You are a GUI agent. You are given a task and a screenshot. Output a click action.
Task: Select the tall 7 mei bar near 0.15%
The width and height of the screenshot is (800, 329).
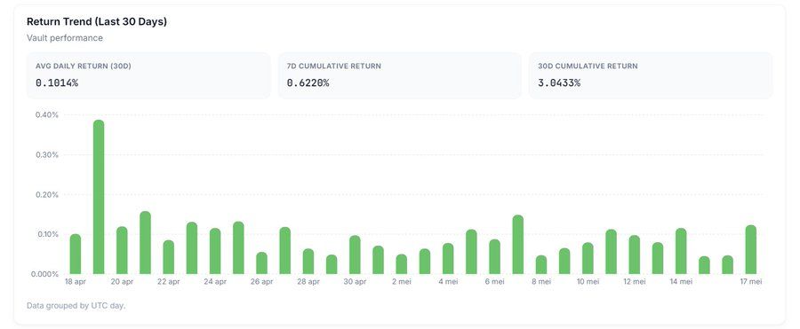[x=518, y=245]
